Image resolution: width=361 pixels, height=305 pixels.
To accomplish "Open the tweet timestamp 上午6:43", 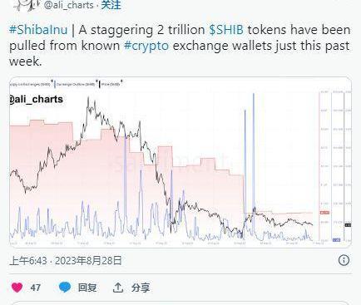I will 28,260.
